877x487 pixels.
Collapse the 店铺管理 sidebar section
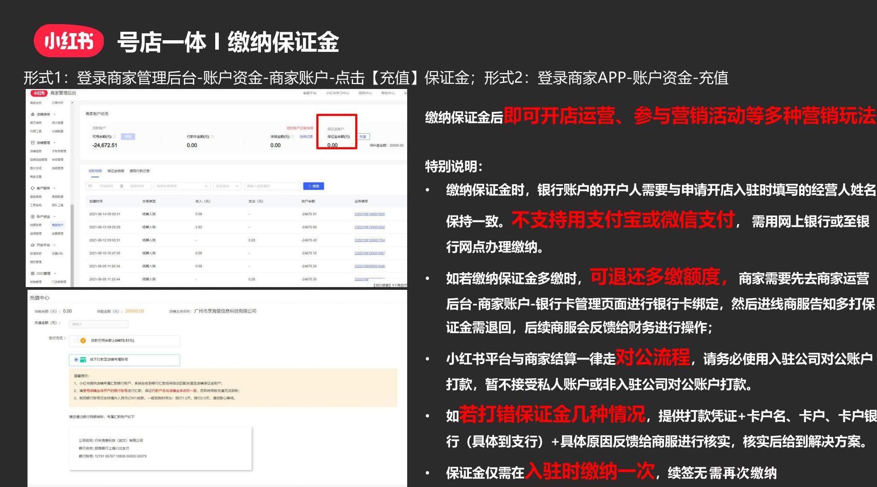[x=55, y=143]
